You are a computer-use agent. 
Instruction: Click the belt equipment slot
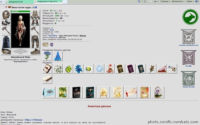coord(6,51)
